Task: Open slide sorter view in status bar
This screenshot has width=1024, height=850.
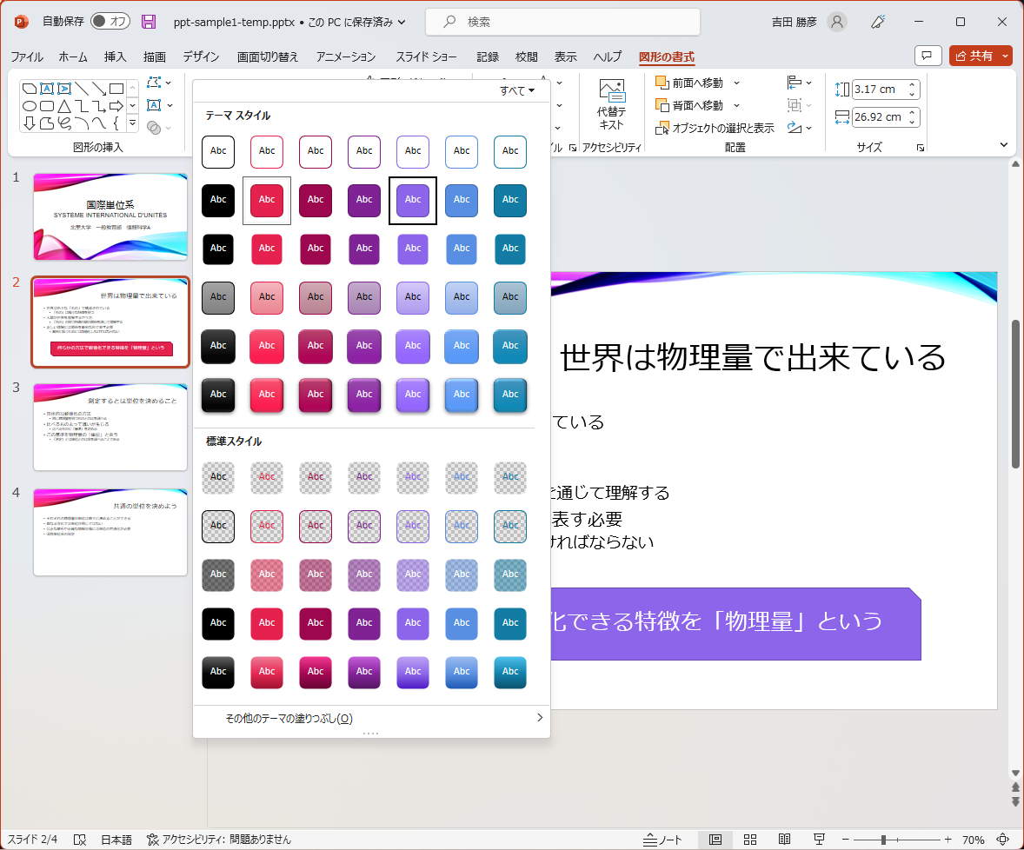Action: coord(750,840)
